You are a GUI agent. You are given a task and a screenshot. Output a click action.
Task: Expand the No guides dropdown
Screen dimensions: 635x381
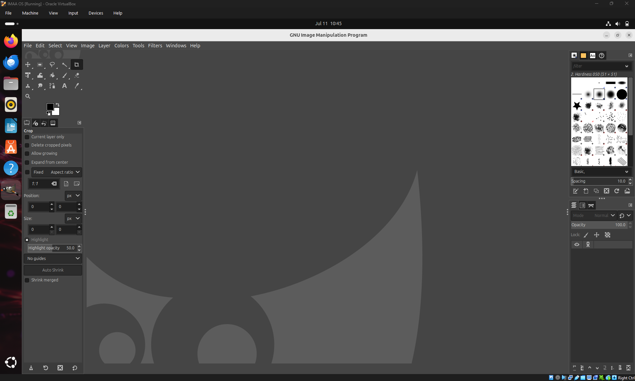click(53, 259)
